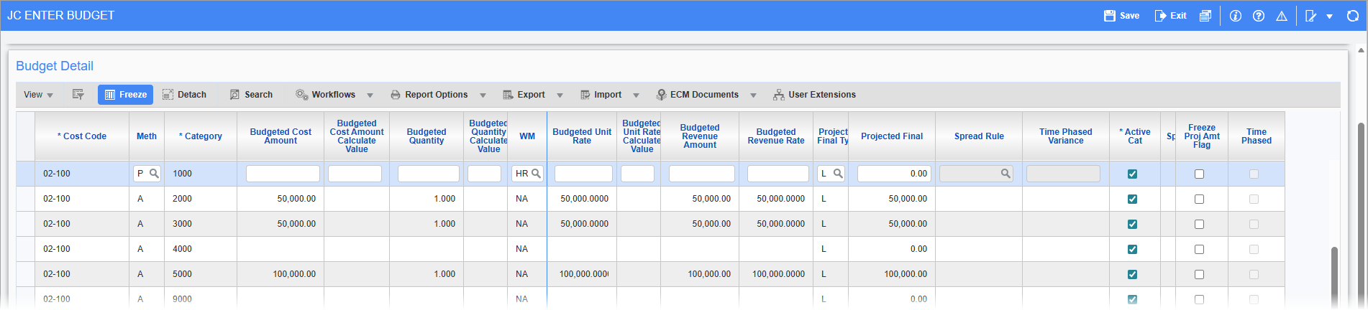
Task: Click the Budgeted Revenue Amount input in first row
Action: (x=702, y=174)
